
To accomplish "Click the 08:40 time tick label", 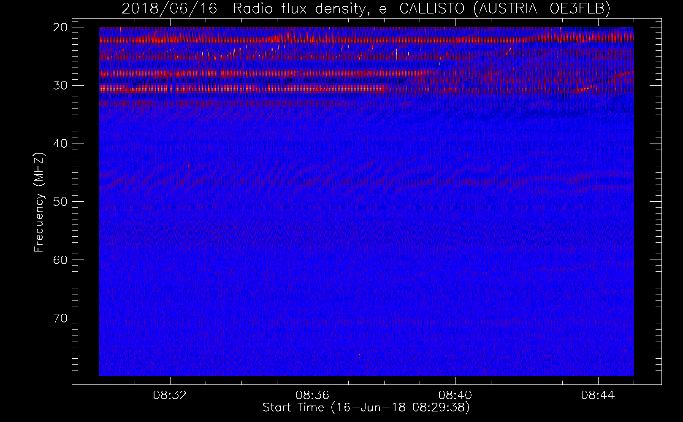I will coord(455,395).
